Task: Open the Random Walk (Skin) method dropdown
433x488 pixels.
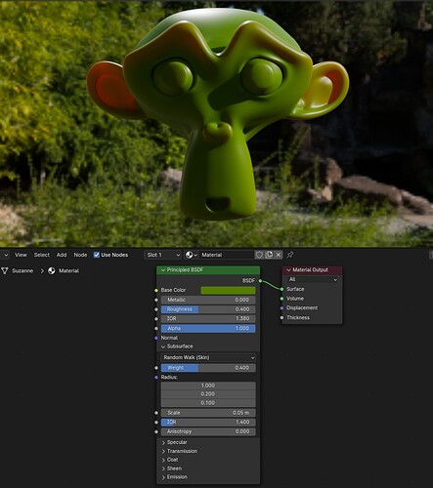Action: (208, 357)
